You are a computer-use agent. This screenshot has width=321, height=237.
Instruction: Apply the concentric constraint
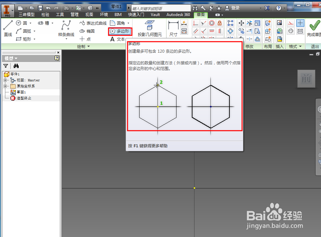(212, 23)
